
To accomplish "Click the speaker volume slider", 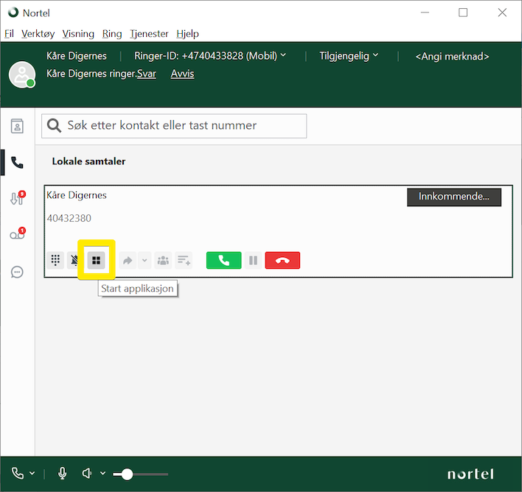I will 140,474.
